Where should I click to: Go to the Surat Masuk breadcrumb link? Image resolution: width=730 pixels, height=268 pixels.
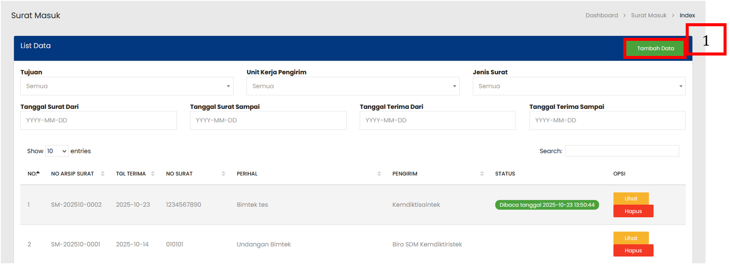[648, 15]
